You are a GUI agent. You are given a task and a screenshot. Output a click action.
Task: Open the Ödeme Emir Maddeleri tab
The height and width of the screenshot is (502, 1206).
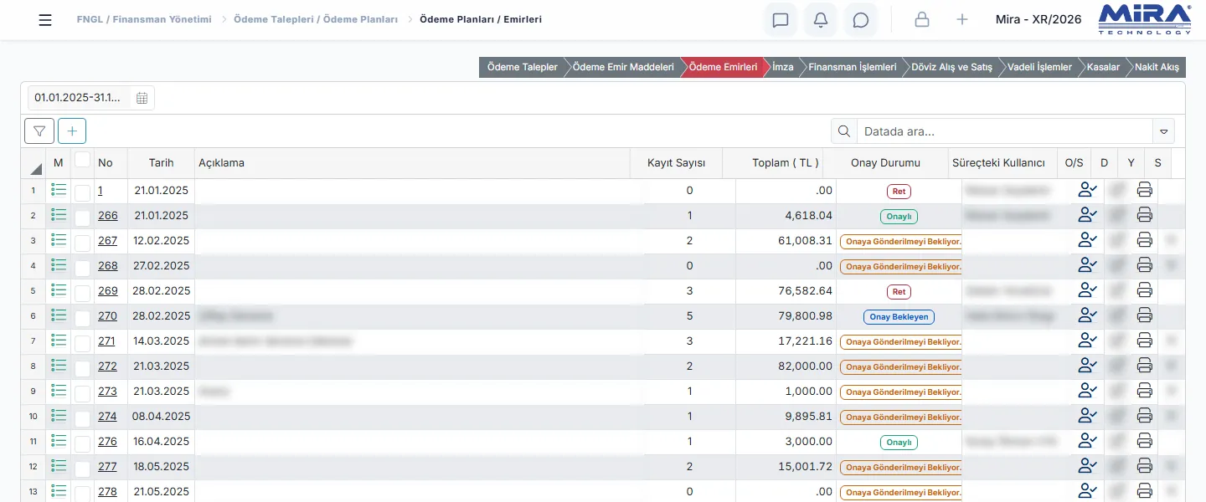coord(623,67)
